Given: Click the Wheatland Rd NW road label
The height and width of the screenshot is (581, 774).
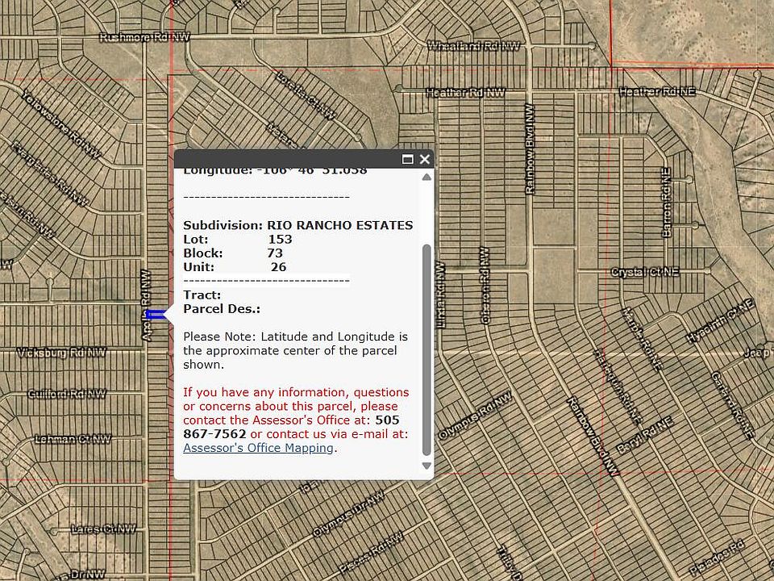Looking at the screenshot, I should 473,46.
